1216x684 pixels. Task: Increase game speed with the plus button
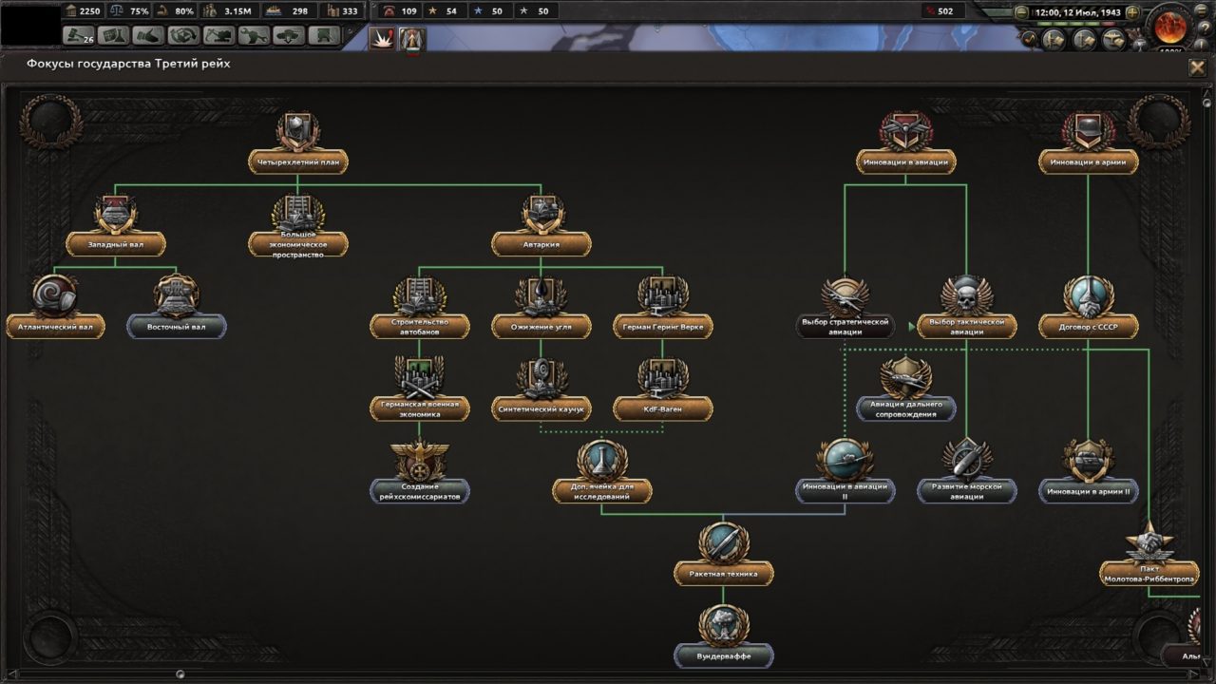click(x=1133, y=12)
